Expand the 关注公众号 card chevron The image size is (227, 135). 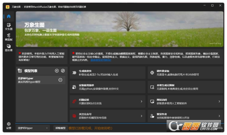pyautogui.click(x=141, y=115)
